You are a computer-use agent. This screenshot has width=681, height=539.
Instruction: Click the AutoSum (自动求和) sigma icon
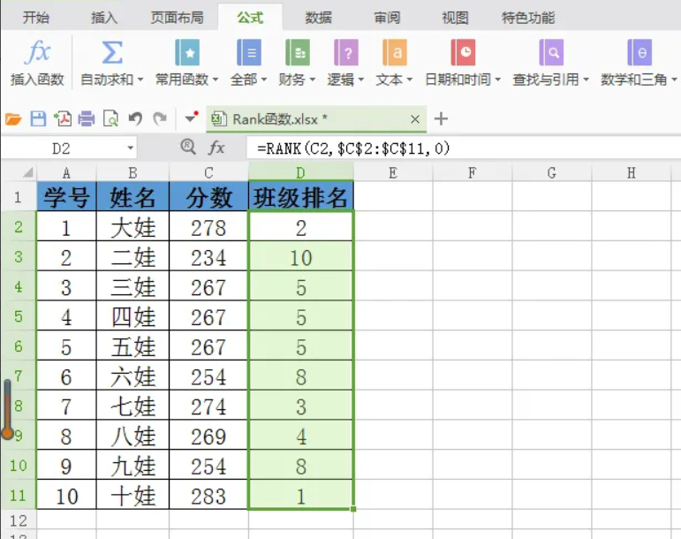pyautogui.click(x=111, y=52)
